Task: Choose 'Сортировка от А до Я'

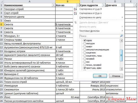Action: tap(91, 9)
